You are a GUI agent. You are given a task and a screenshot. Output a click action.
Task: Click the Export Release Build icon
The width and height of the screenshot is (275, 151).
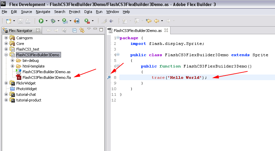pyautogui.click(x=77, y=21)
